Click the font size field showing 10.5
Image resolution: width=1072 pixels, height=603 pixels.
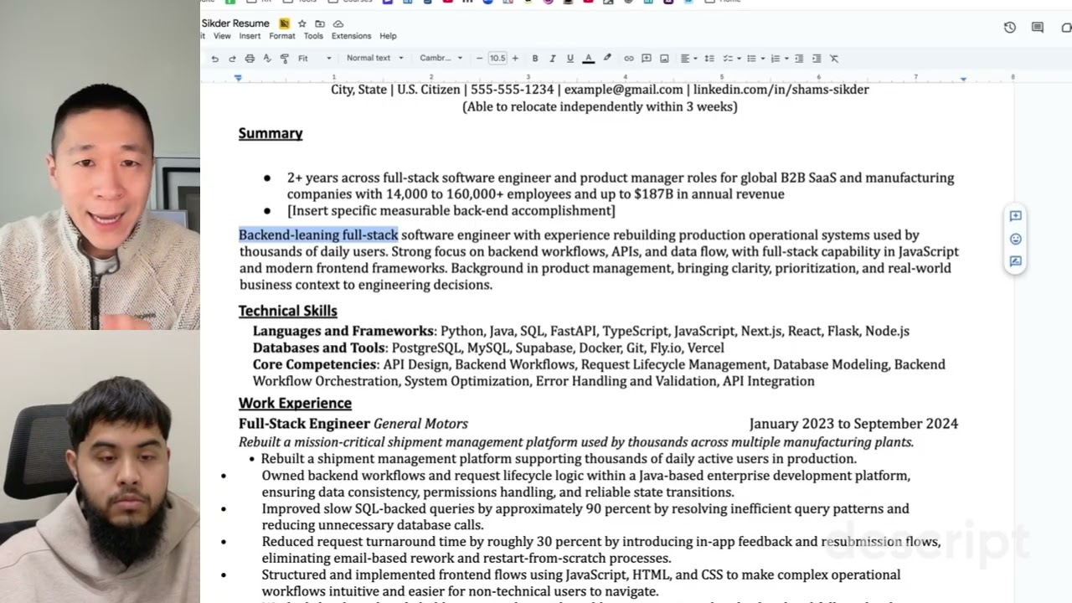pyautogui.click(x=497, y=59)
